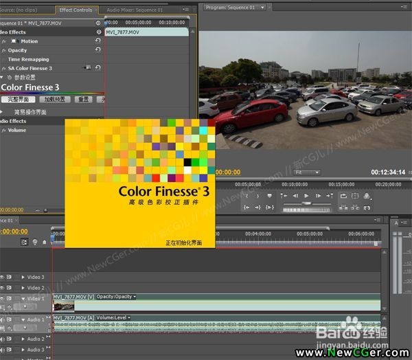The height and width of the screenshot is (360, 412).
Task: Hide the Video 1 track output
Action: [2, 298]
